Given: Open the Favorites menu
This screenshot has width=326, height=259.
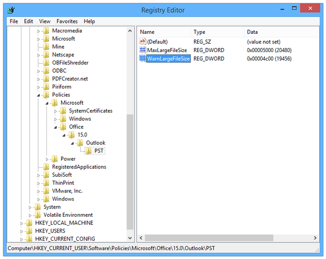Looking at the screenshot, I should coord(67,21).
